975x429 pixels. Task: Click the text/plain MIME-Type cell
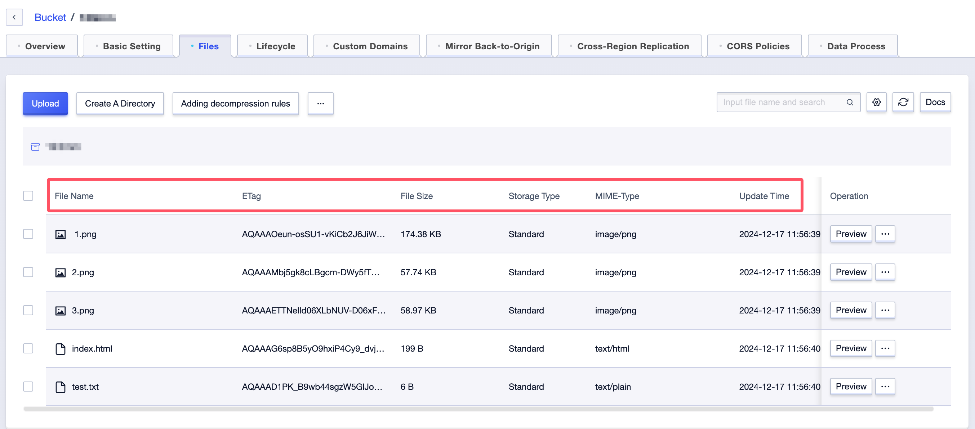(613, 387)
